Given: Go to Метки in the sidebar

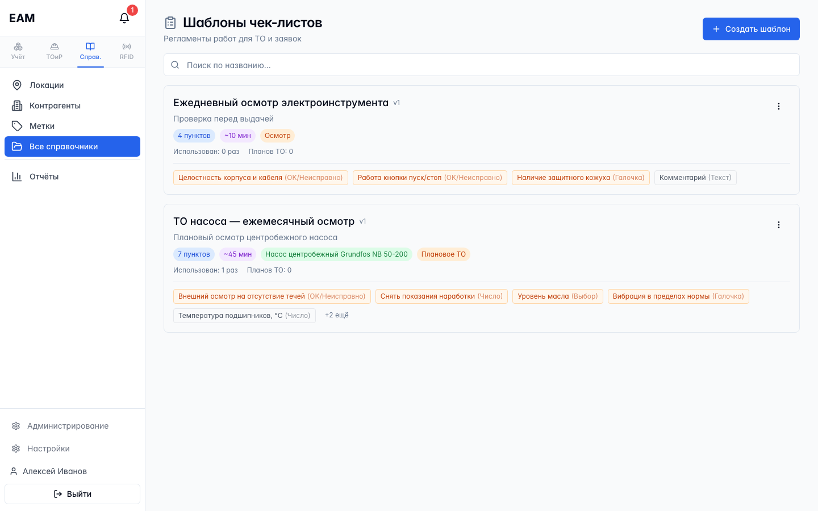Looking at the screenshot, I should tap(72, 126).
